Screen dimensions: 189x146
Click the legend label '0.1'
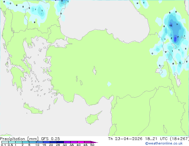tap(3, 145)
